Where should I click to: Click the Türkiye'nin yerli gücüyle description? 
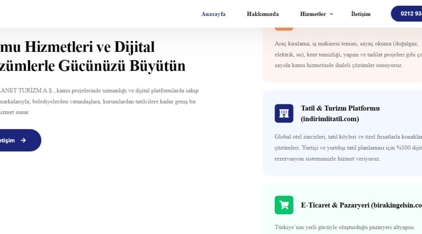coord(344,227)
